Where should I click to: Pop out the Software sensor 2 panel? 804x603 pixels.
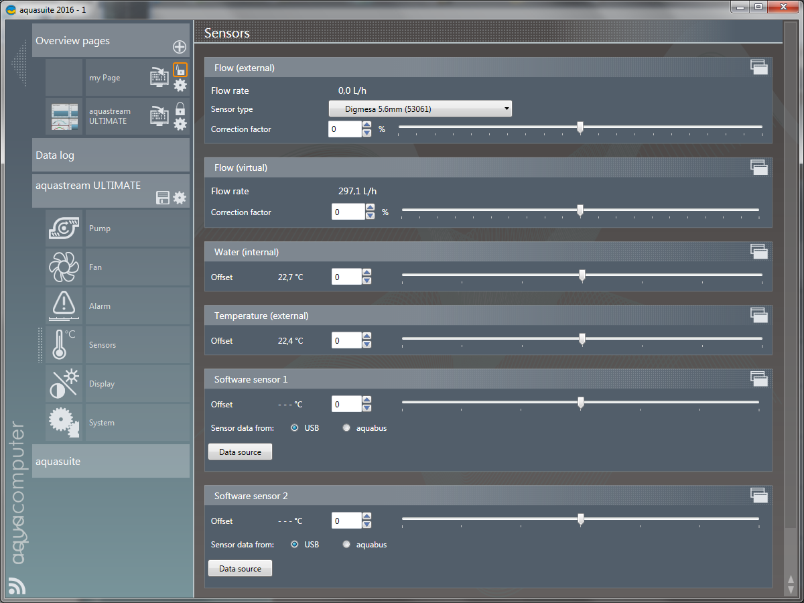tap(758, 495)
